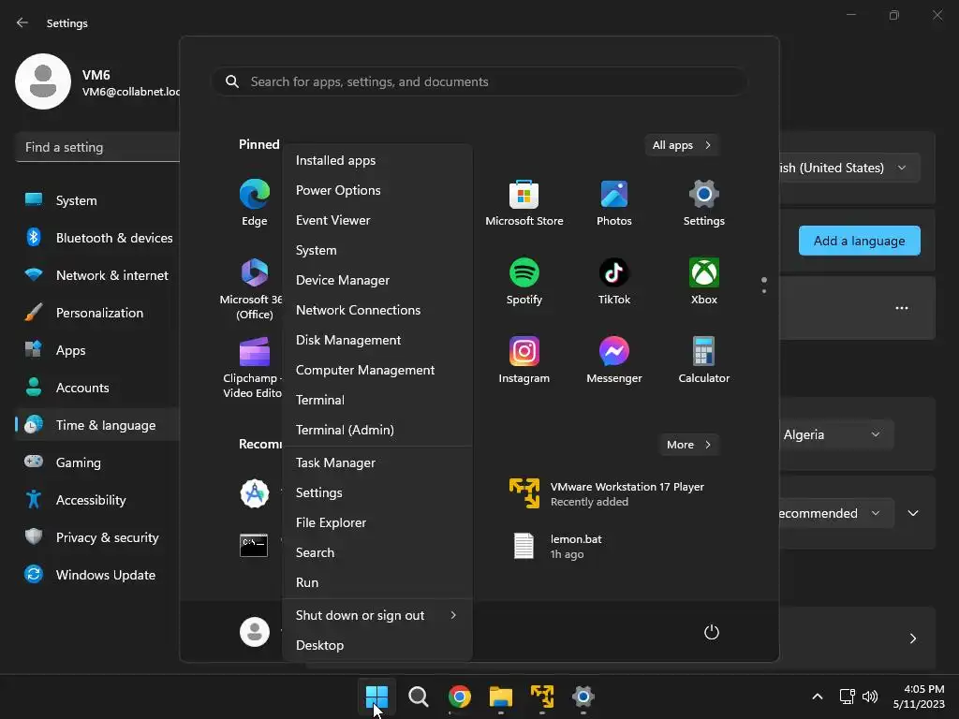Open the volume tray icon

tap(870, 697)
